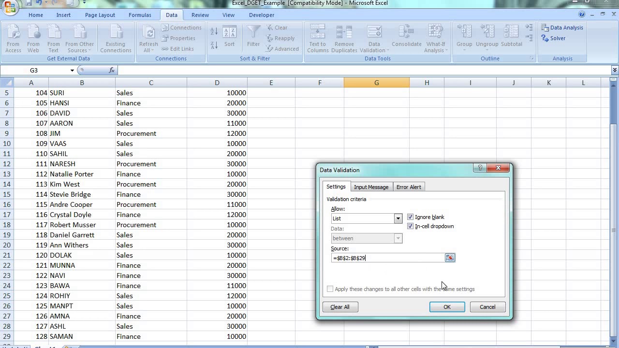
Task: Click the Clear All button
Action: (x=340, y=307)
